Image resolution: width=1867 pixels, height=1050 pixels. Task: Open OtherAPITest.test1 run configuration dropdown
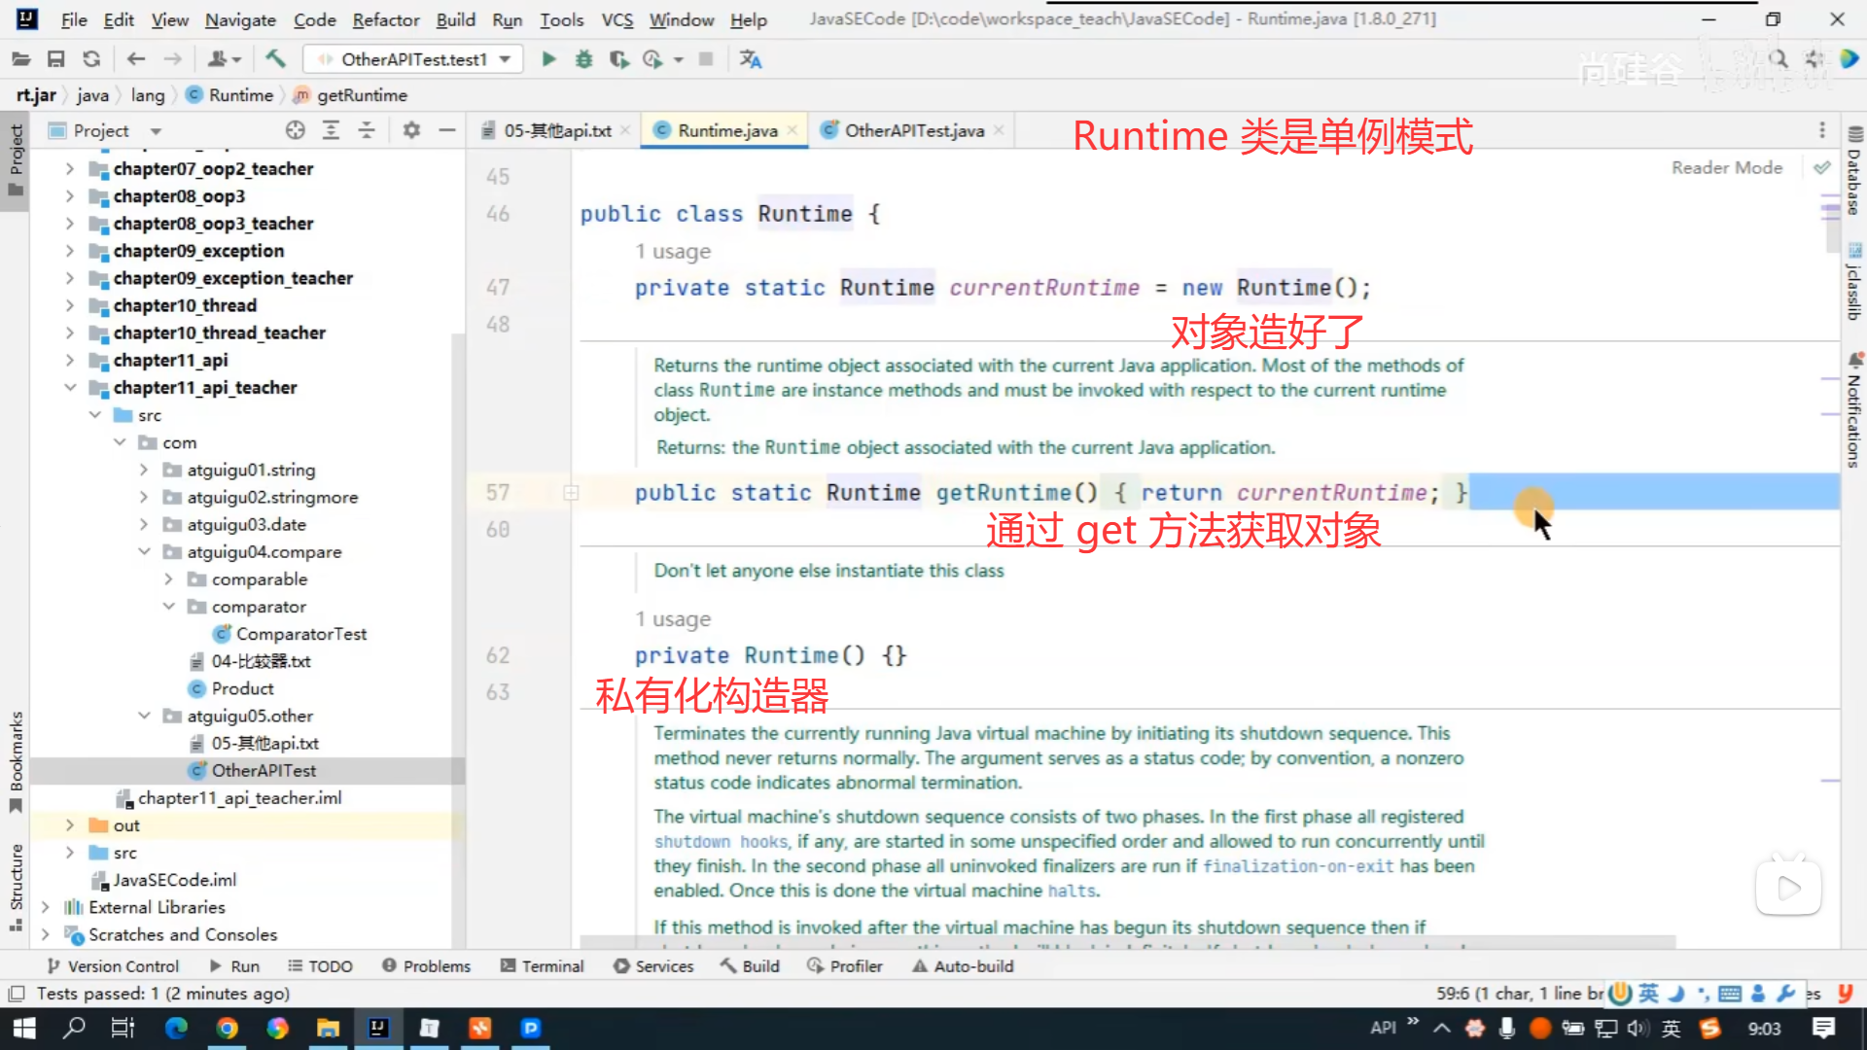[x=414, y=59]
